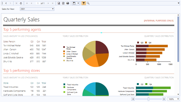181x102 pixels.
Task: Click the toolbar grip handle
Action: click(2, 3)
